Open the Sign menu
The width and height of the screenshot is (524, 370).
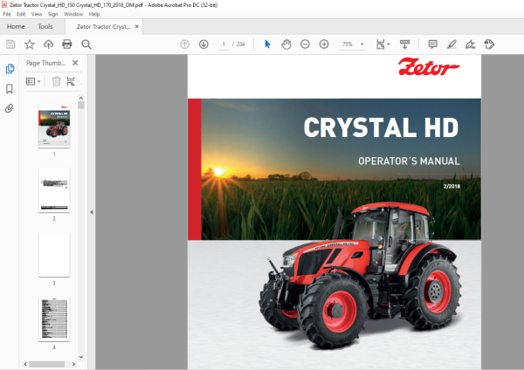pos(52,14)
